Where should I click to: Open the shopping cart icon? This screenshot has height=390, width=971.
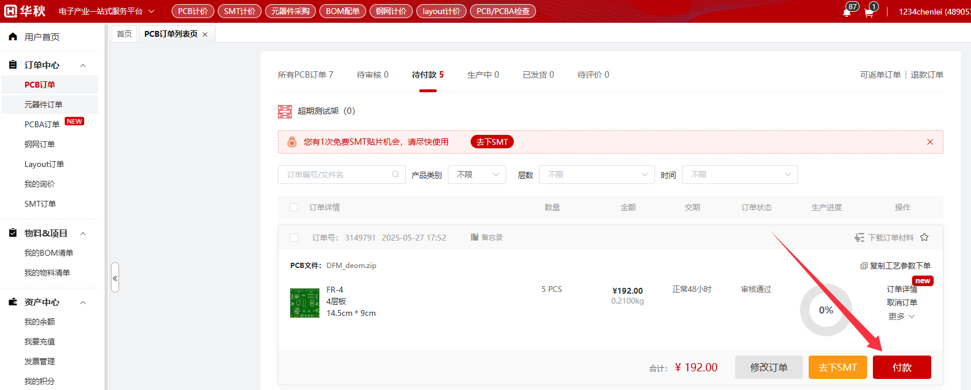tap(869, 12)
